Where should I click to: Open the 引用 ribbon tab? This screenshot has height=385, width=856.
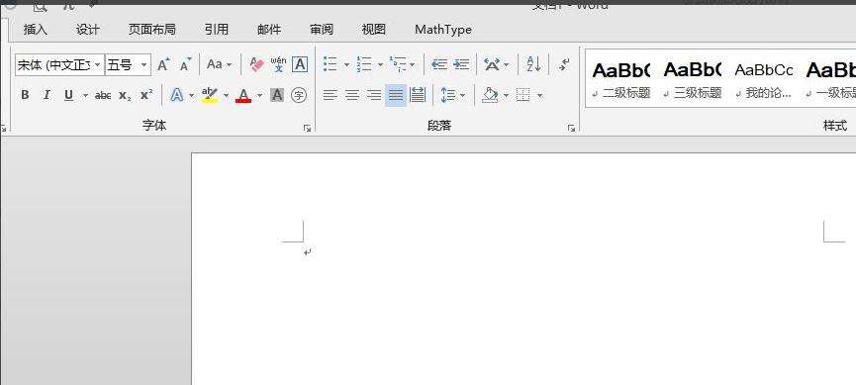(x=217, y=30)
